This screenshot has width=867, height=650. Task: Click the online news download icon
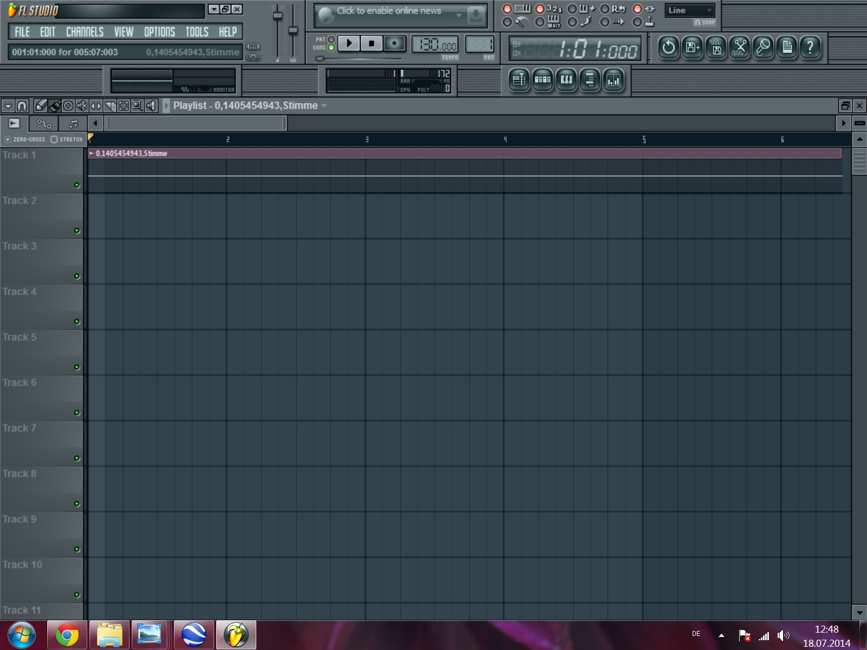(x=476, y=15)
